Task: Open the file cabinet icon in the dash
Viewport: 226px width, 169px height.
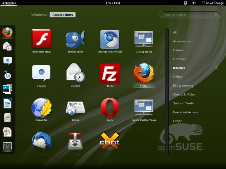Action: click(x=7, y=117)
